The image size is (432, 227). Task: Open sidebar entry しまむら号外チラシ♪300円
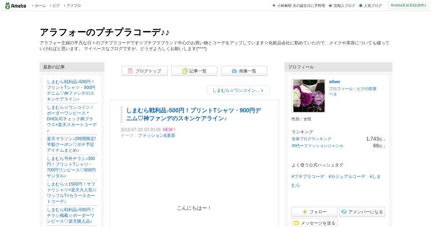coord(71,167)
